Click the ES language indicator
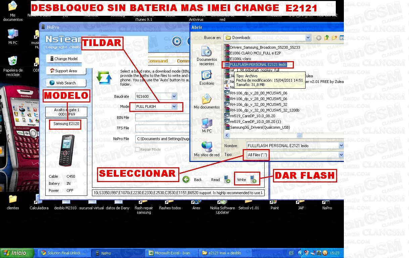The image size is (409, 258). click(291, 253)
